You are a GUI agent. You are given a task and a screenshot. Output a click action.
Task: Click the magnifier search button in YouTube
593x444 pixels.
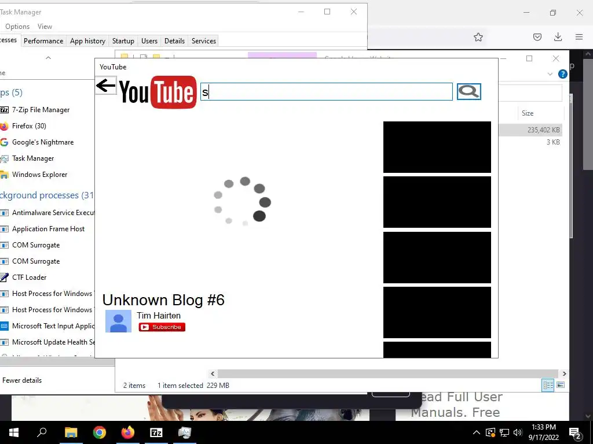click(468, 91)
